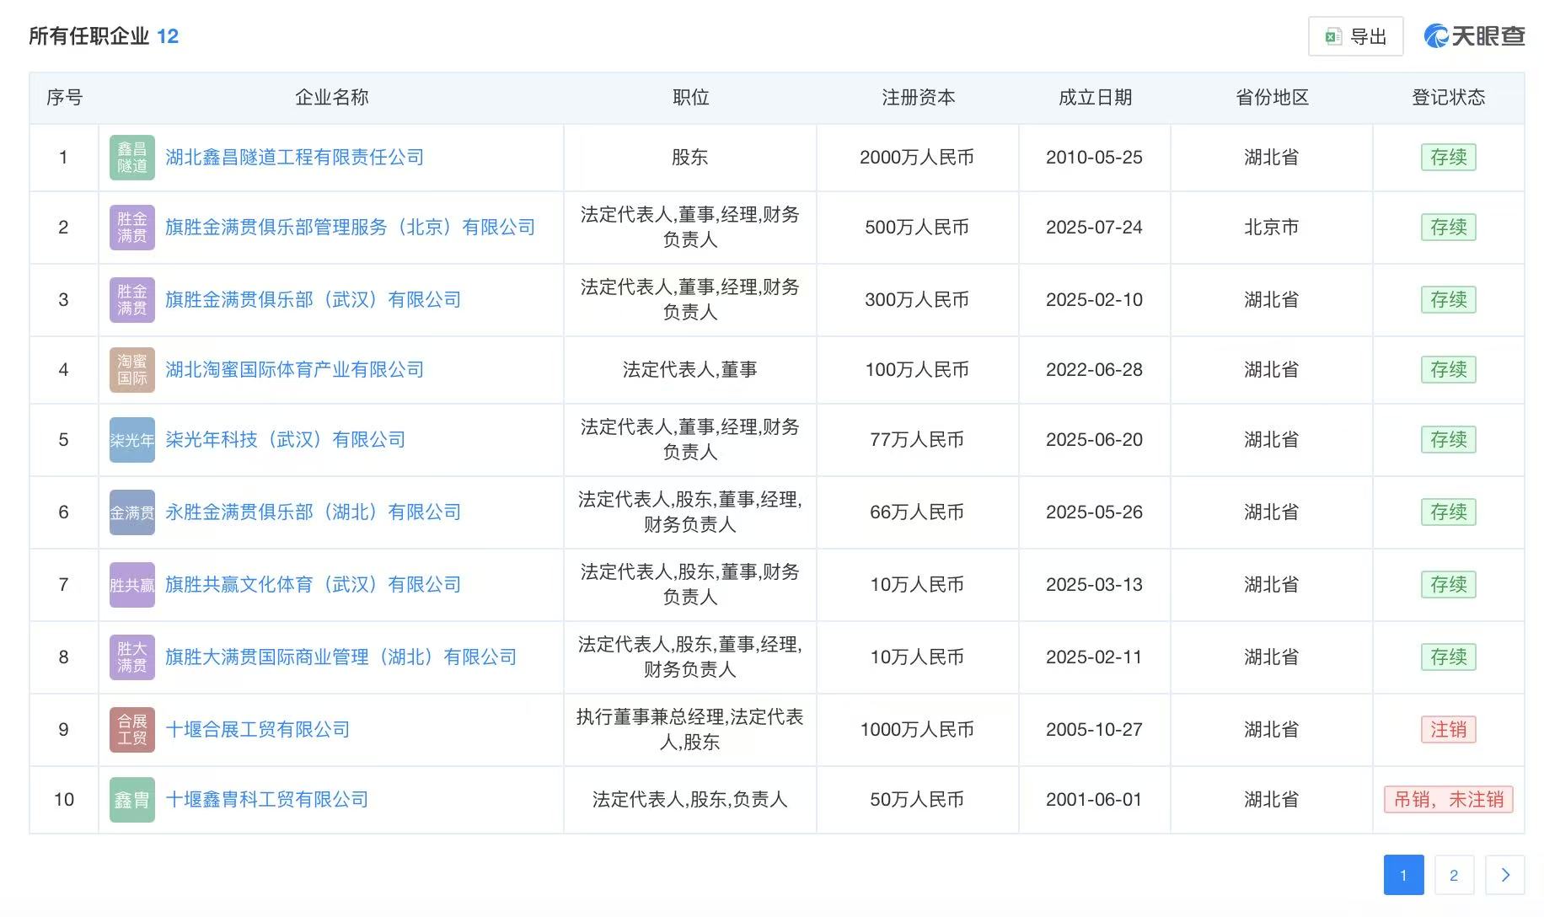Click the 注销 status tag
The height and width of the screenshot is (917, 1544).
(1448, 730)
